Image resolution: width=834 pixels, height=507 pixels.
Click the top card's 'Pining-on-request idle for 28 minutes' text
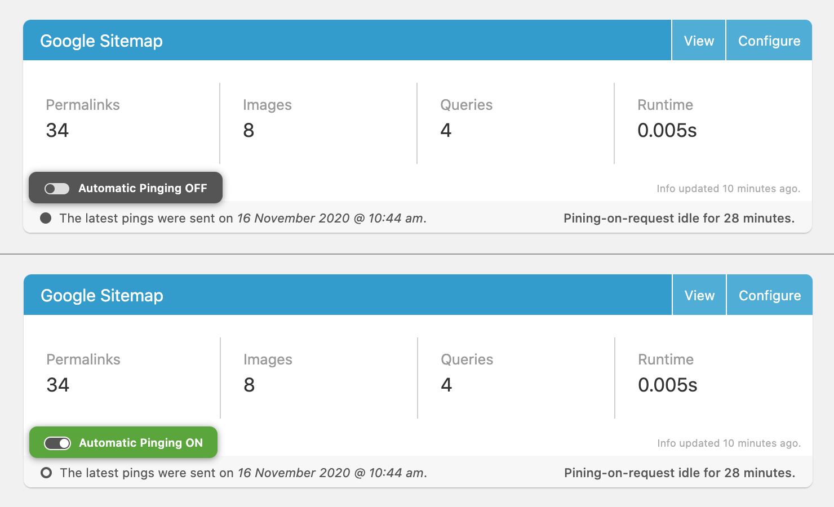(679, 219)
